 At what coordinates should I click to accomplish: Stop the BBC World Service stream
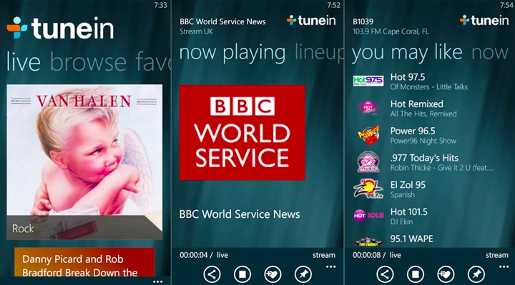coord(242,274)
